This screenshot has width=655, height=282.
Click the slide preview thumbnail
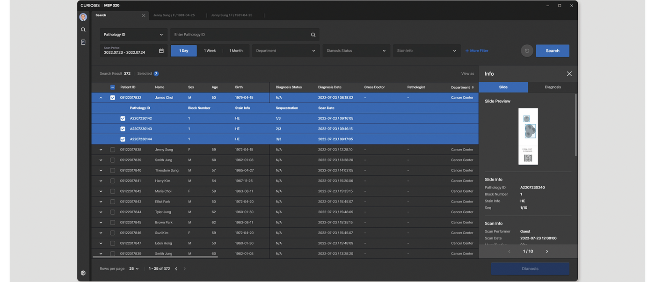[528, 136]
